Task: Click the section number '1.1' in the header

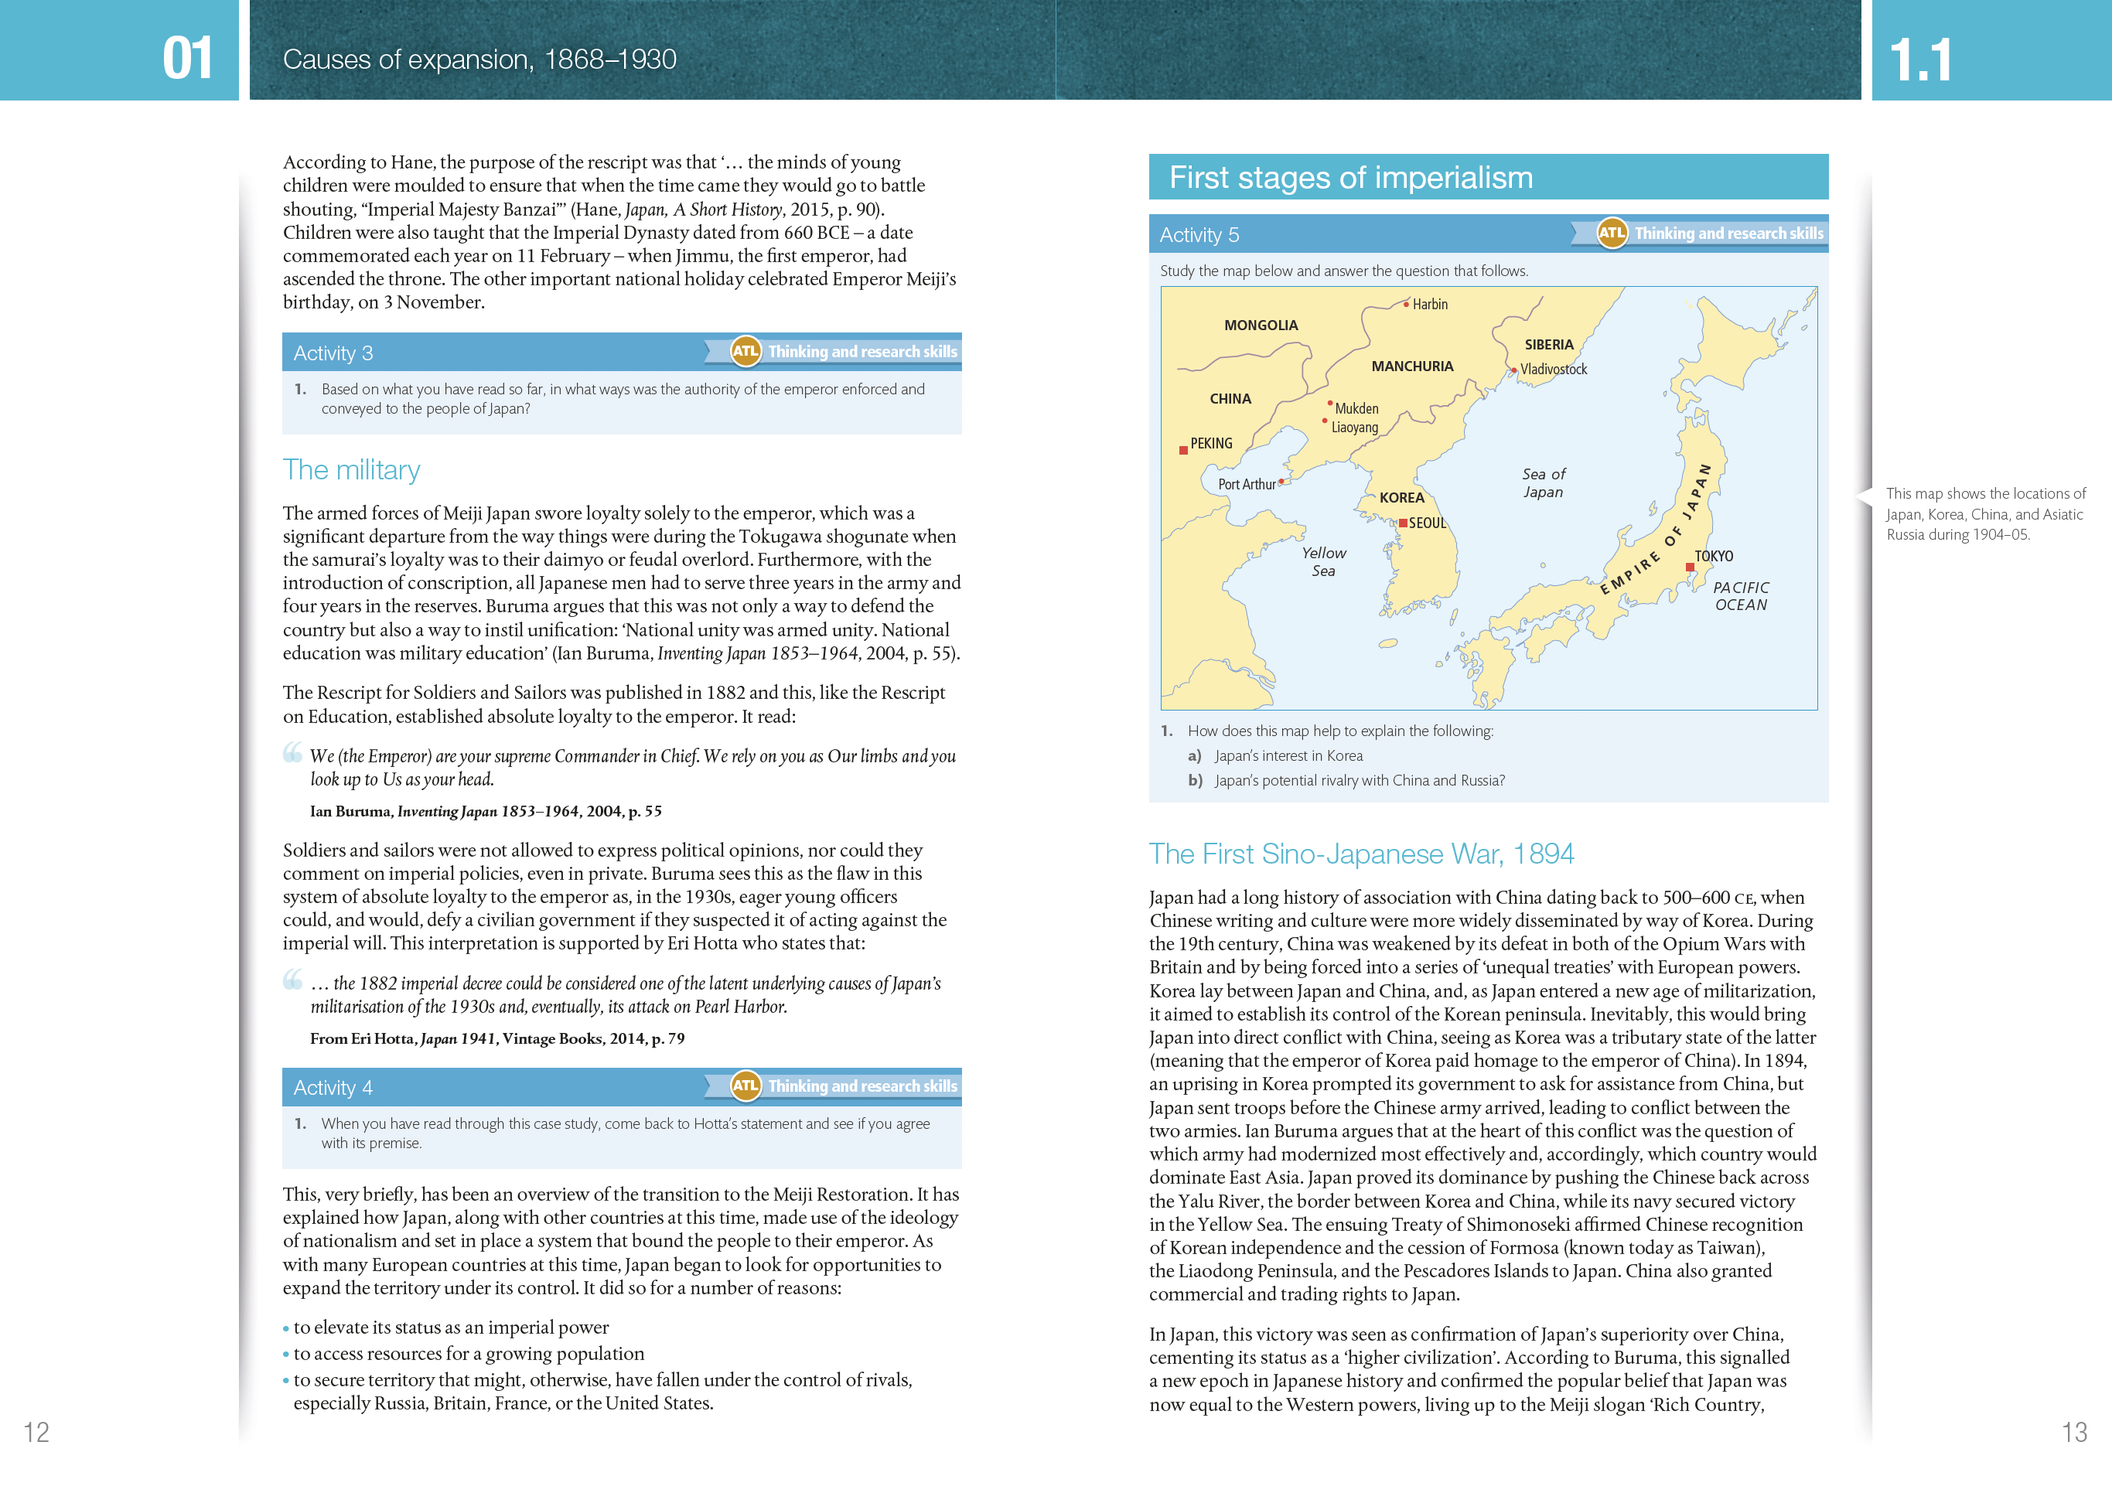Action: [x=1919, y=61]
